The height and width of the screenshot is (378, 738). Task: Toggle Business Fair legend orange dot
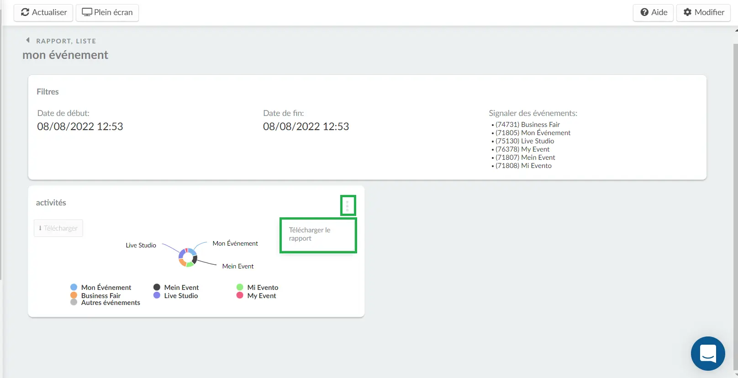click(x=74, y=295)
